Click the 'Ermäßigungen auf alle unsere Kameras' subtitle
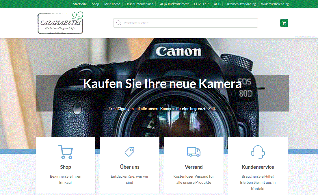This screenshot has width=318, height=195. coord(162,109)
